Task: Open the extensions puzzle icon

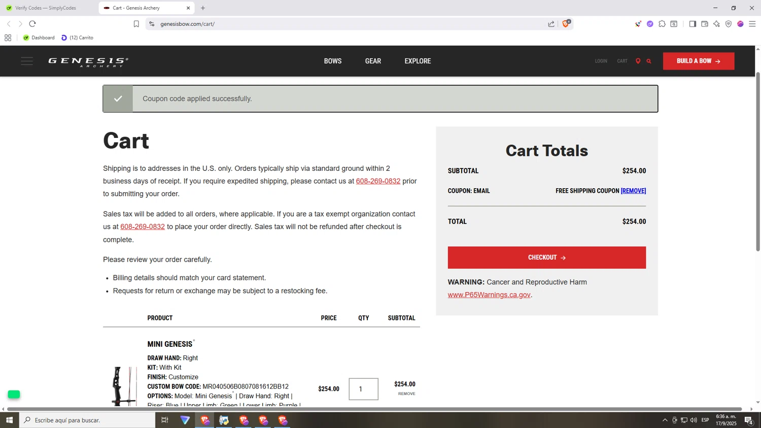Action: tap(662, 24)
